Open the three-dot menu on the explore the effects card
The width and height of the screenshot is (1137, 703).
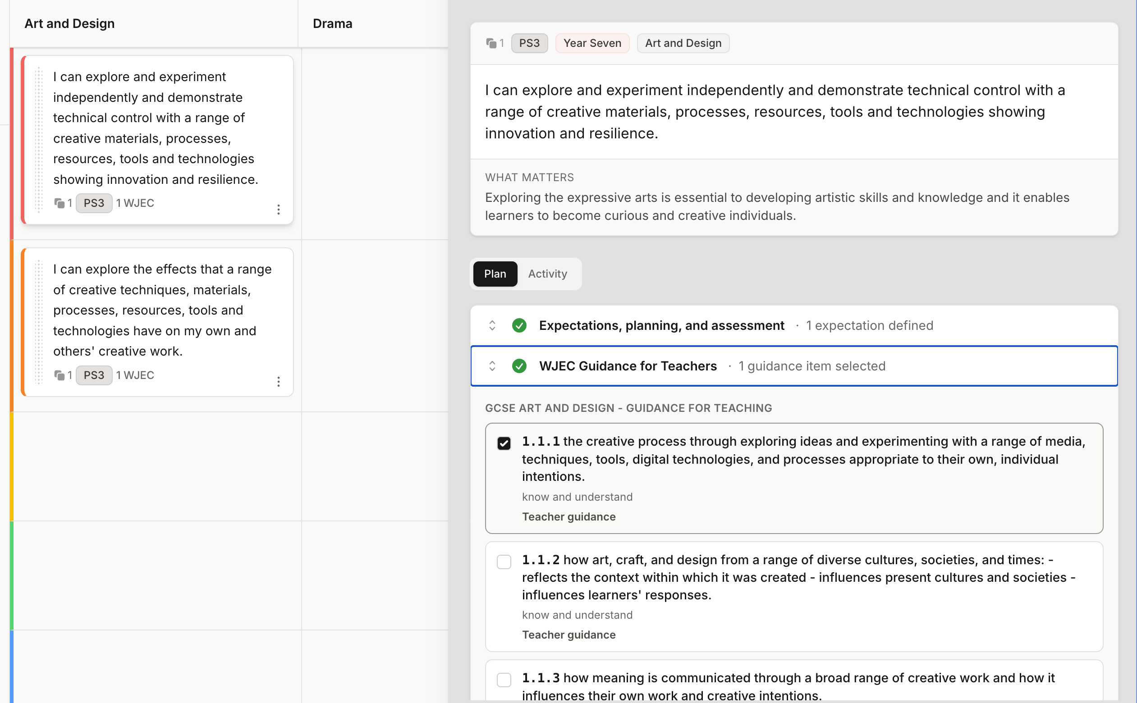click(x=278, y=381)
